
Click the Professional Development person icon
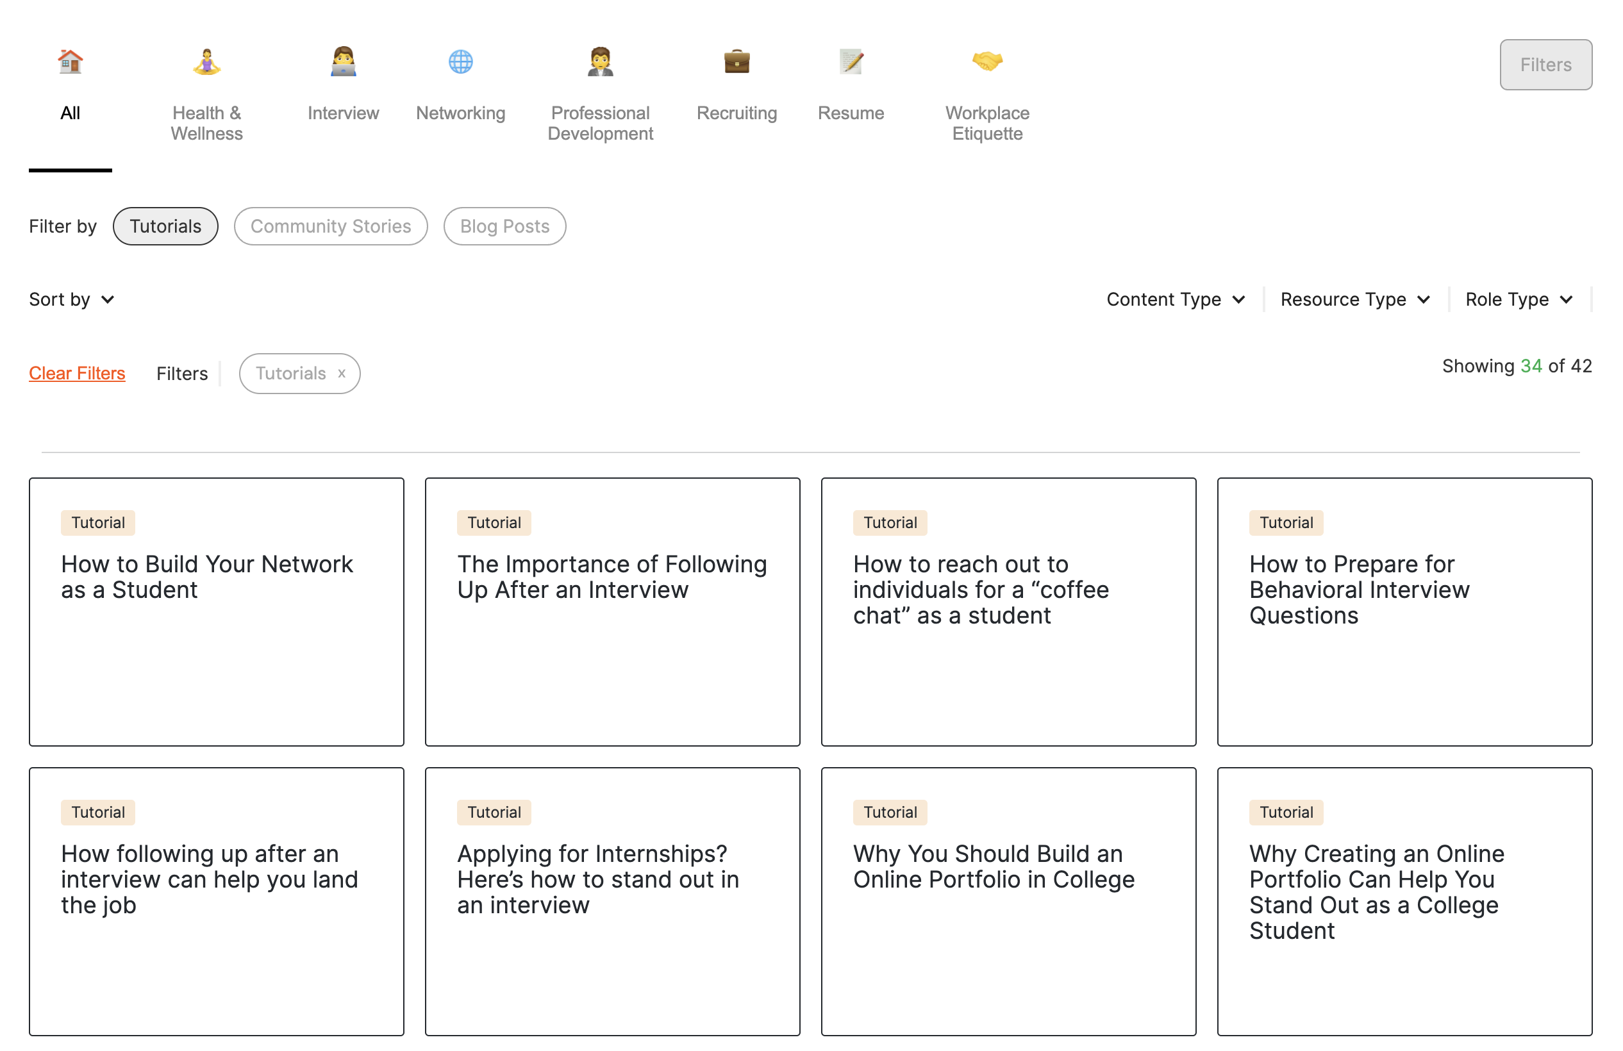(x=600, y=62)
